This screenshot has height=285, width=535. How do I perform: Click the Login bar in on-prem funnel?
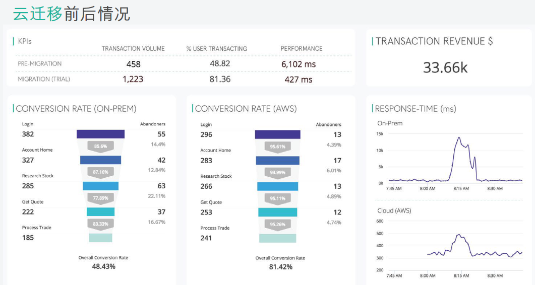point(100,134)
